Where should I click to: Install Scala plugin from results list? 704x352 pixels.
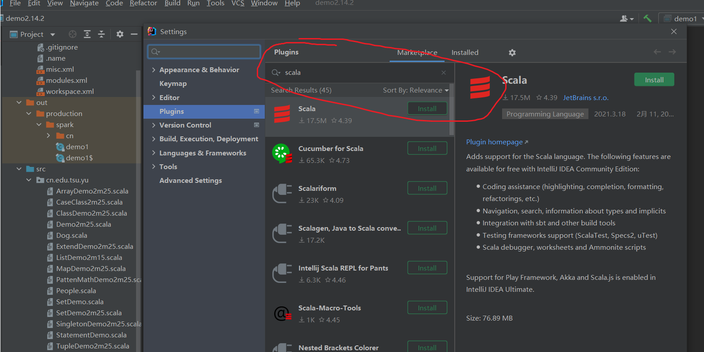(427, 108)
